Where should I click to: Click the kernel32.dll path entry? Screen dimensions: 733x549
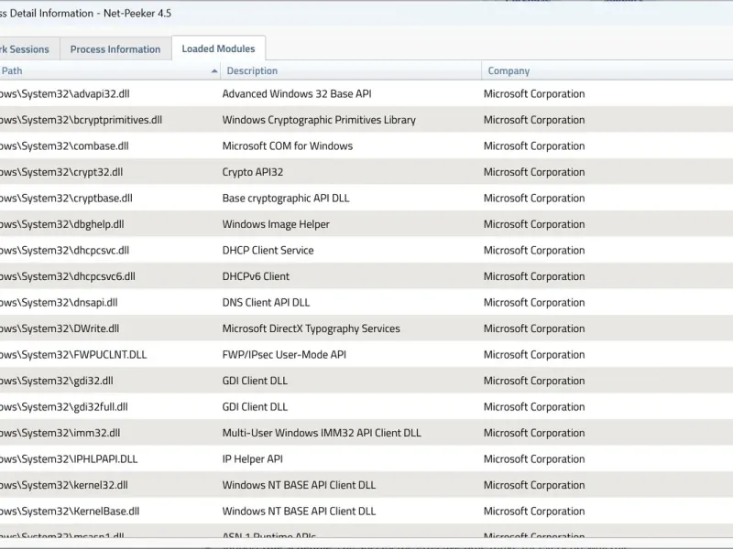pyautogui.click(x=63, y=486)
